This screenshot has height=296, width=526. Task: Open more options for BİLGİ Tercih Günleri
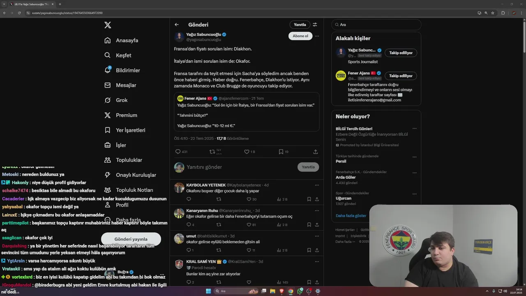414,129
